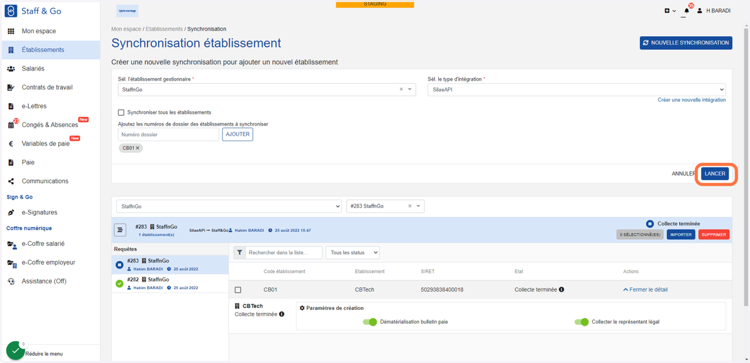Image resolution: width=750 pixels, height=363 pixels.
Task: Select request #282 StaffnGo in Requêtes list
Action: (x=170, y=284)
